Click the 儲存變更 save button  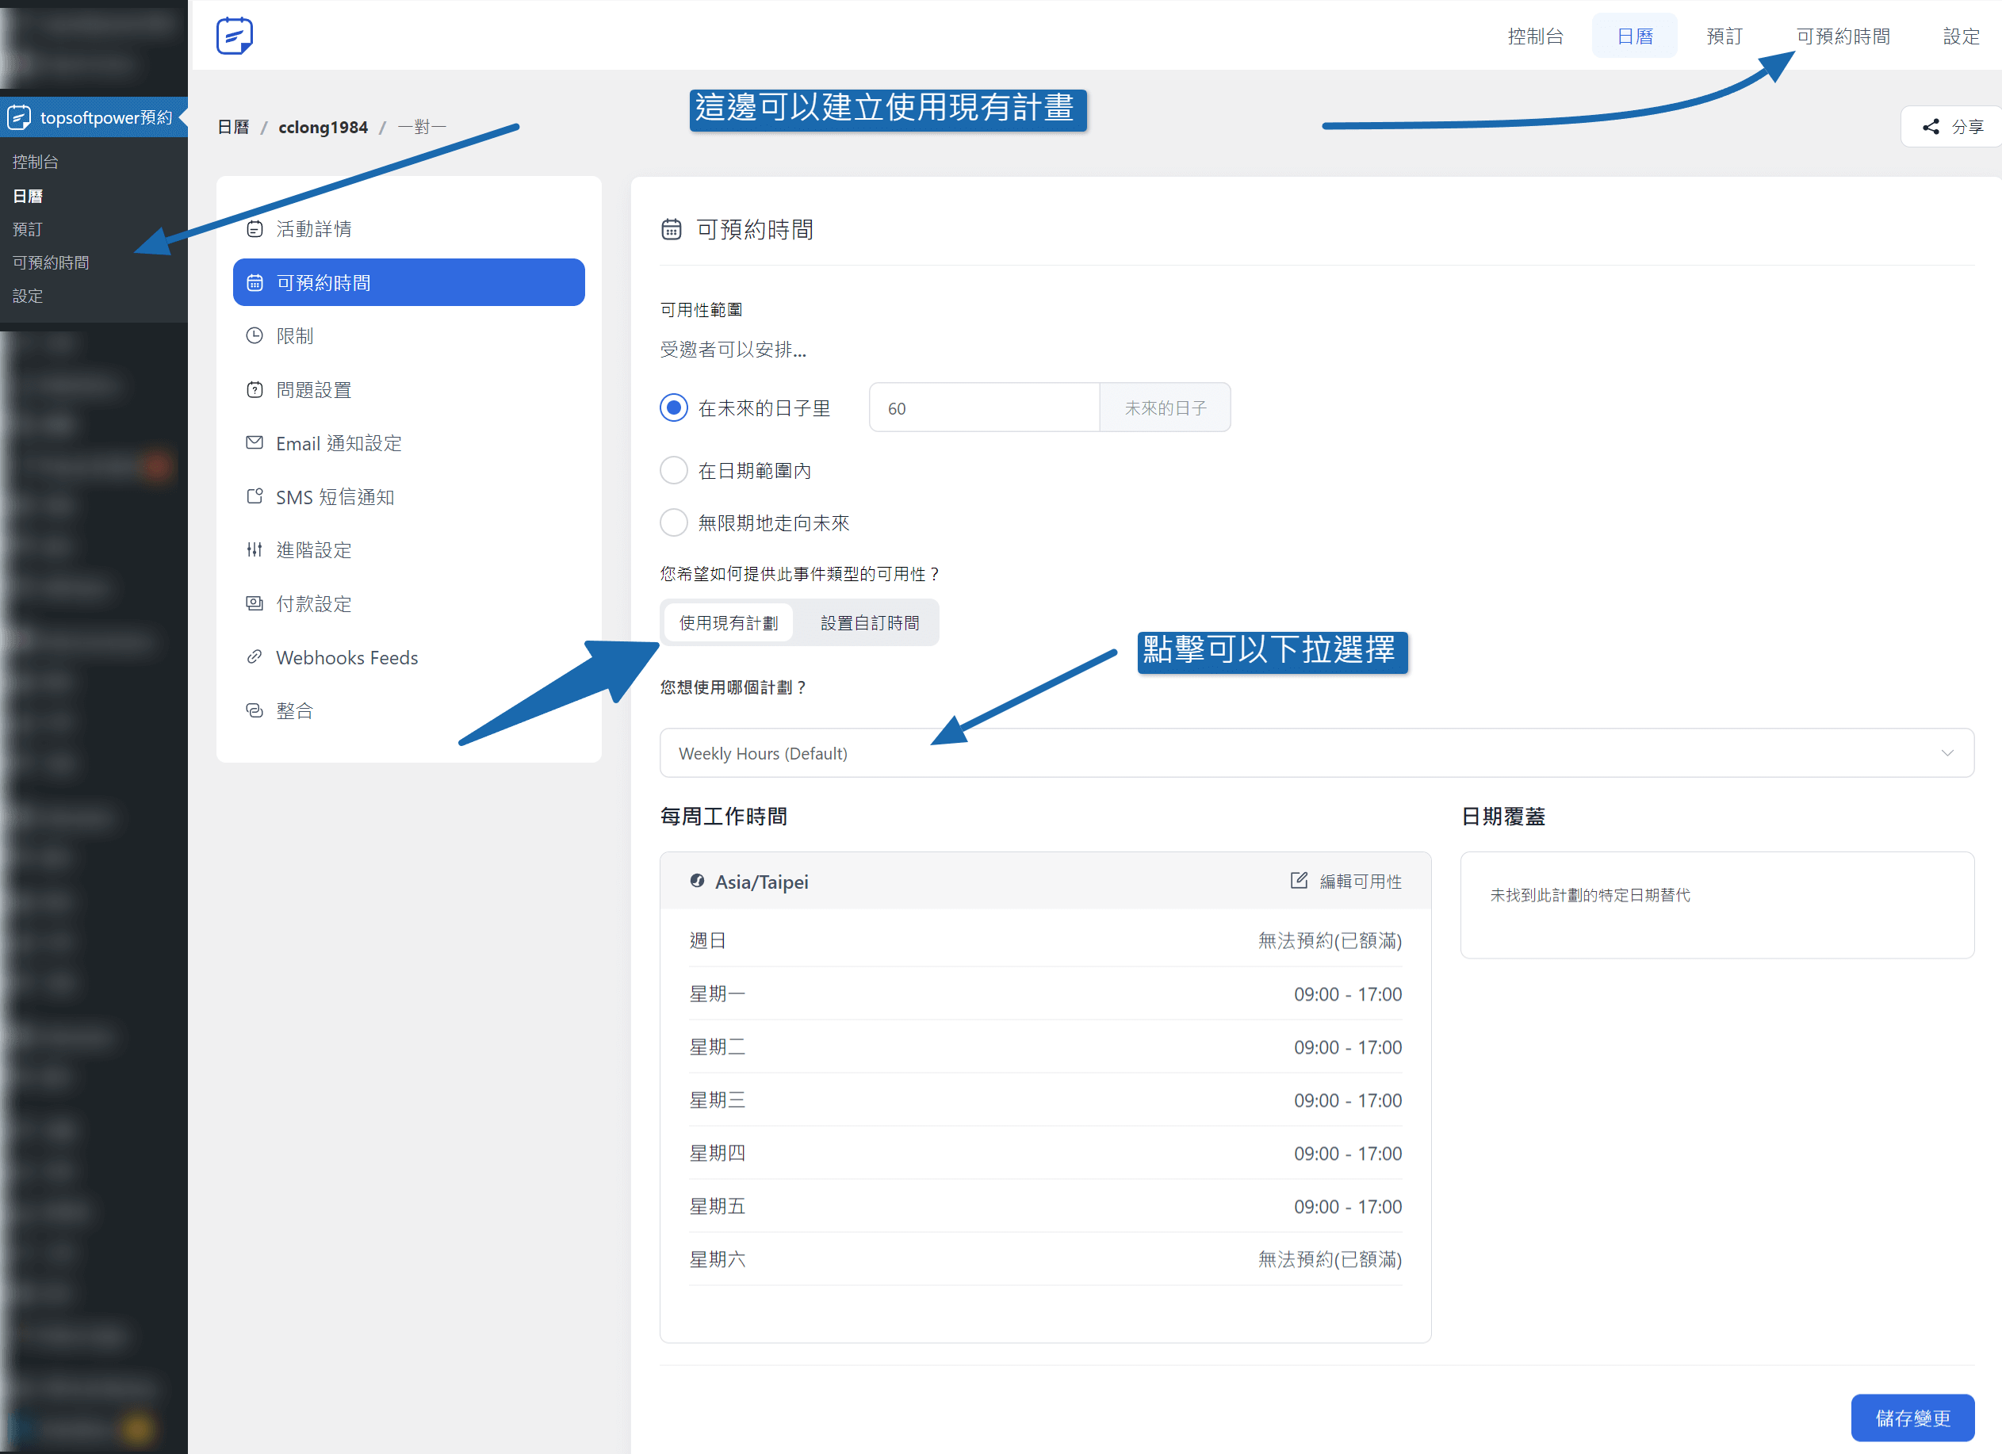pos(1912,1418)
